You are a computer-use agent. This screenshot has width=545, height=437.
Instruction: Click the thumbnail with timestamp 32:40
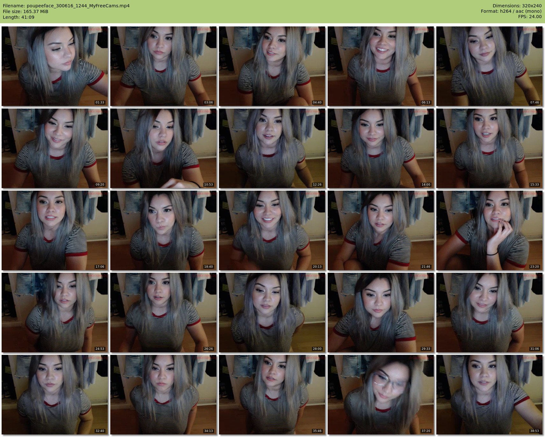[x=55, y=395]
